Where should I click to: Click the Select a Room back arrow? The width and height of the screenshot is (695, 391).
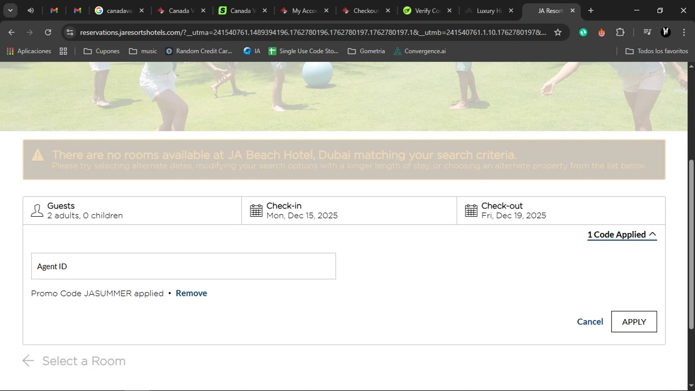click(x=28, y=361)
